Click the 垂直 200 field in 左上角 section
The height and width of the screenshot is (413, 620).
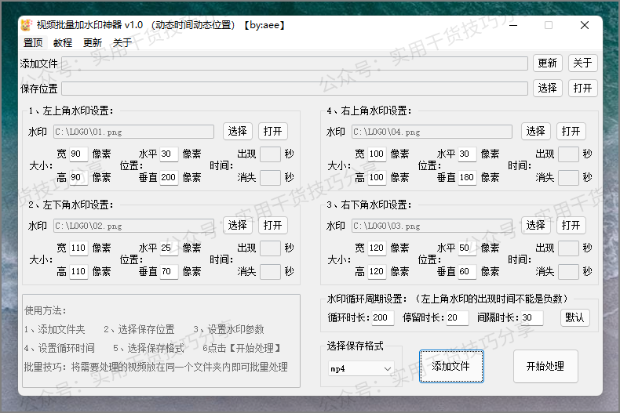(x=169, y=177)
